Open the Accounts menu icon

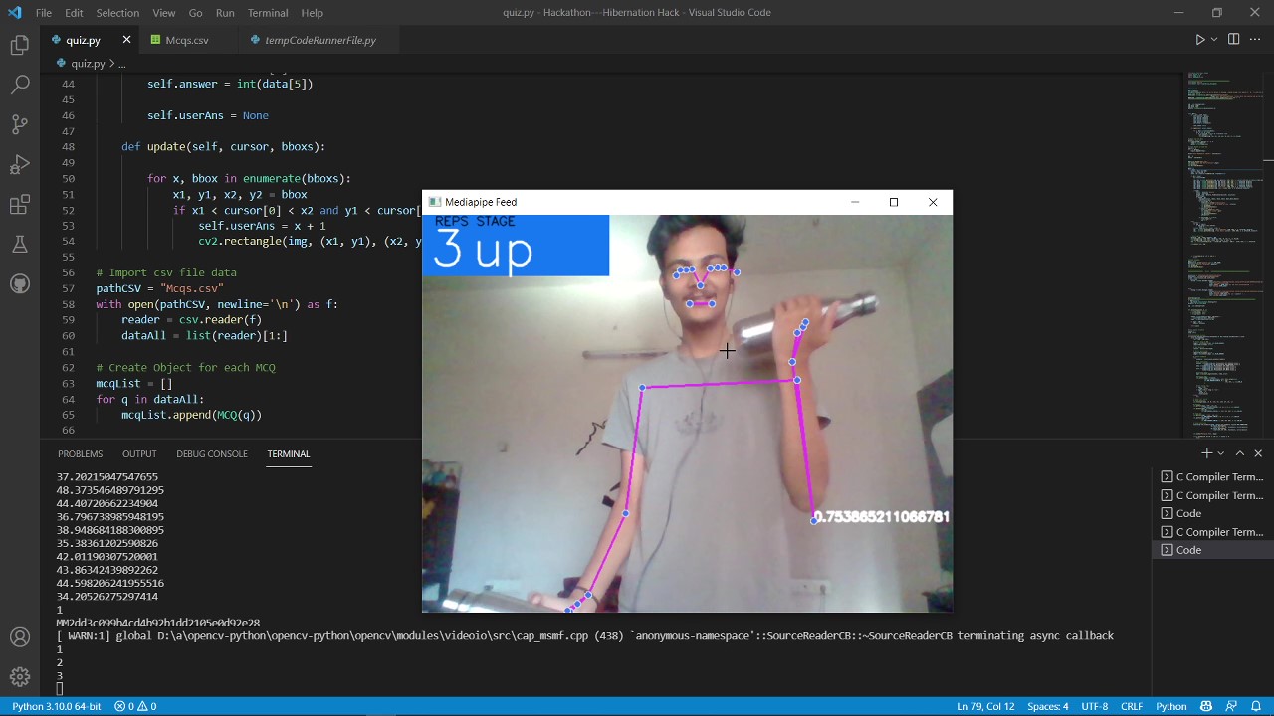point(20,637)
